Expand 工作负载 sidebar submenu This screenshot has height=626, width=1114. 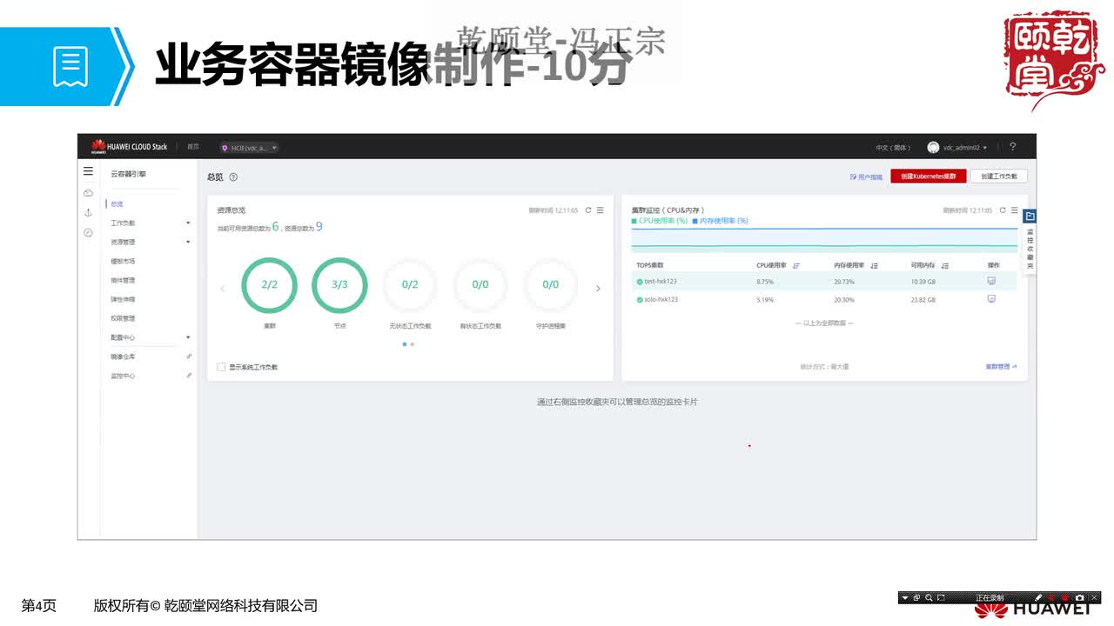[188, 223]
